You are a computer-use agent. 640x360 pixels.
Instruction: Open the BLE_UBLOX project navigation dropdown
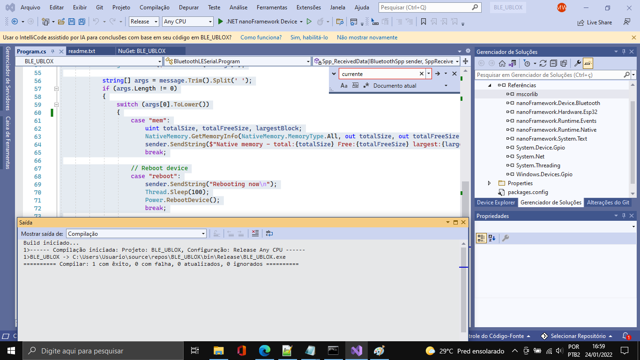click(x=159, y=61)
